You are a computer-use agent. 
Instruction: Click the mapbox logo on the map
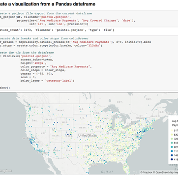tap(6, 171)
